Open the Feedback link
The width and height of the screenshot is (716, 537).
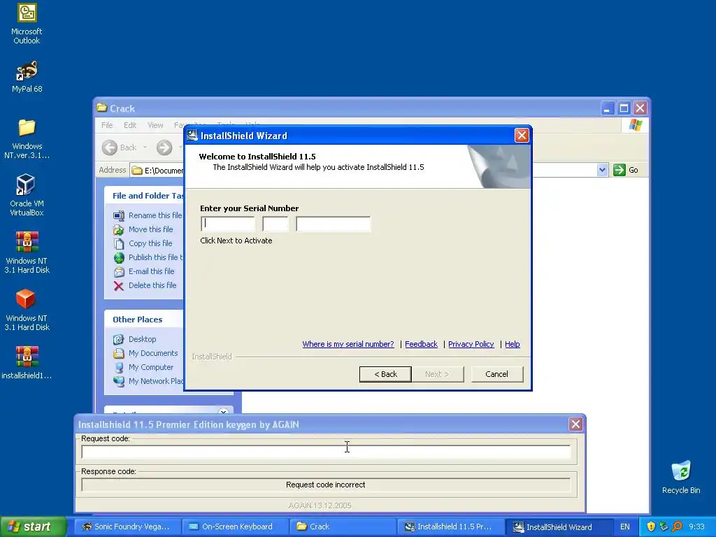click(x=421, y=344)
